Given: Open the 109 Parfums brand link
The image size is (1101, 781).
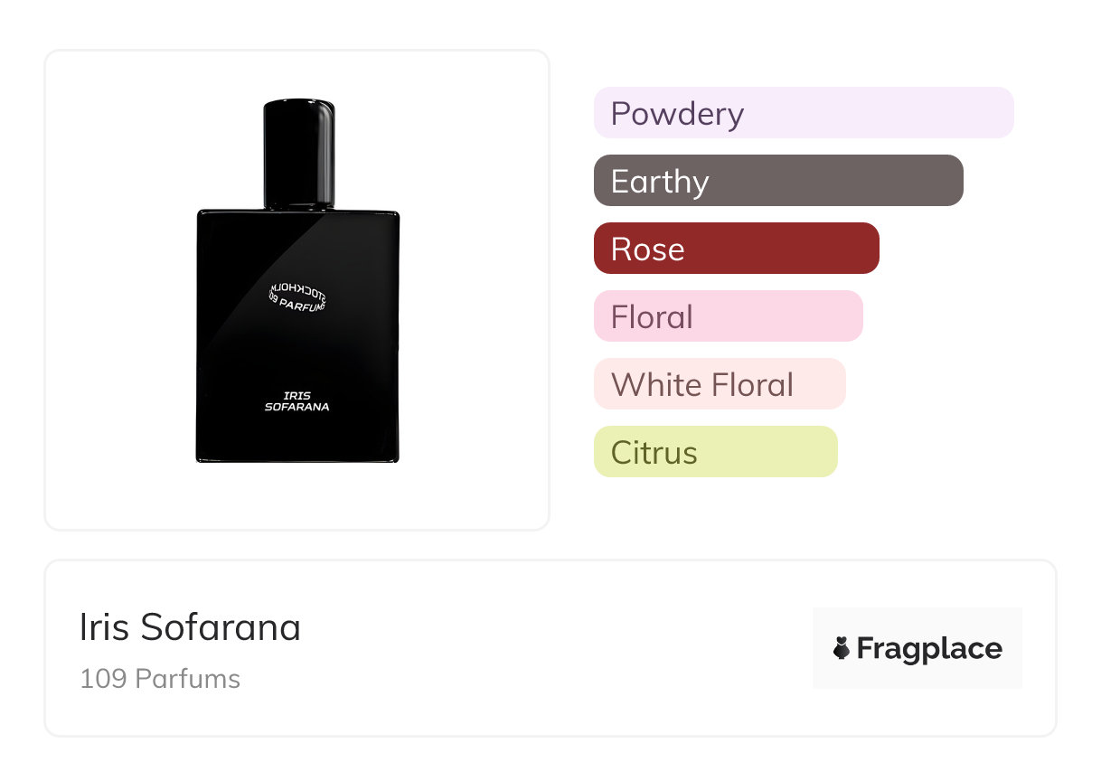Looking at the screenshot, I should coord(160,679).
